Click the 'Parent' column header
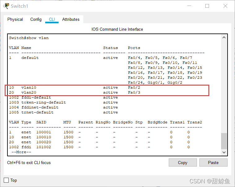Screen dimensions: 235x187 [86, 122]
